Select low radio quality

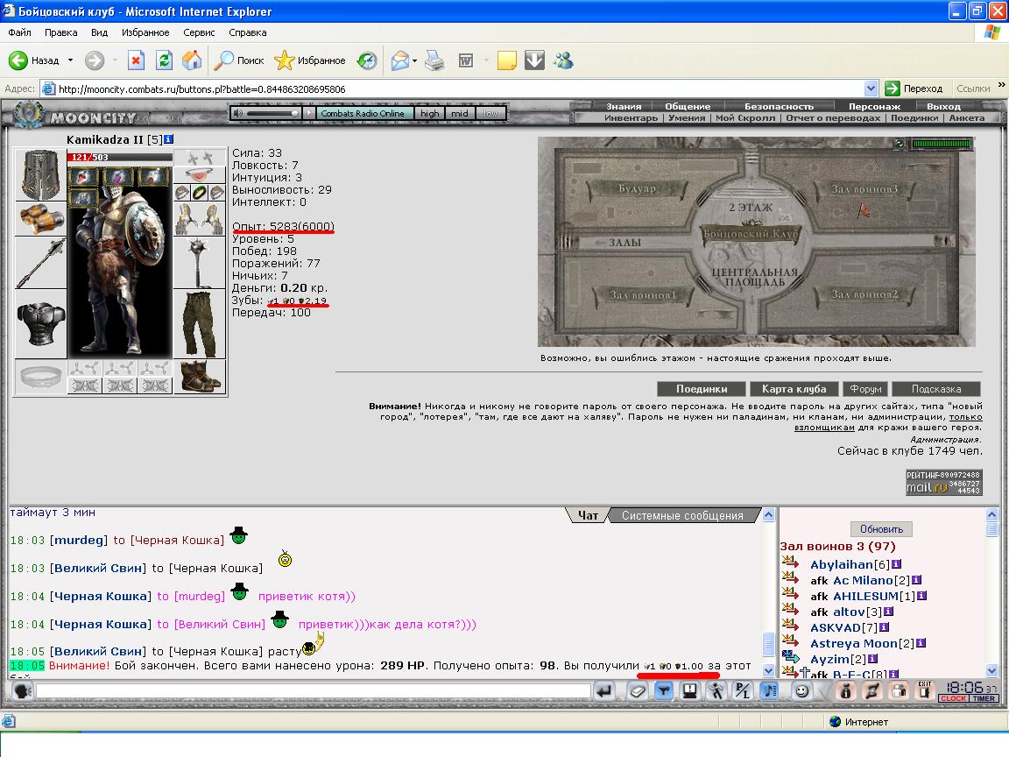click(490, 113)
